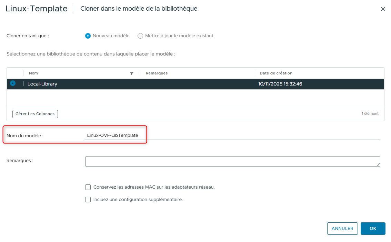Open Gérer Les Colonnes

click(x=35, y=114)
